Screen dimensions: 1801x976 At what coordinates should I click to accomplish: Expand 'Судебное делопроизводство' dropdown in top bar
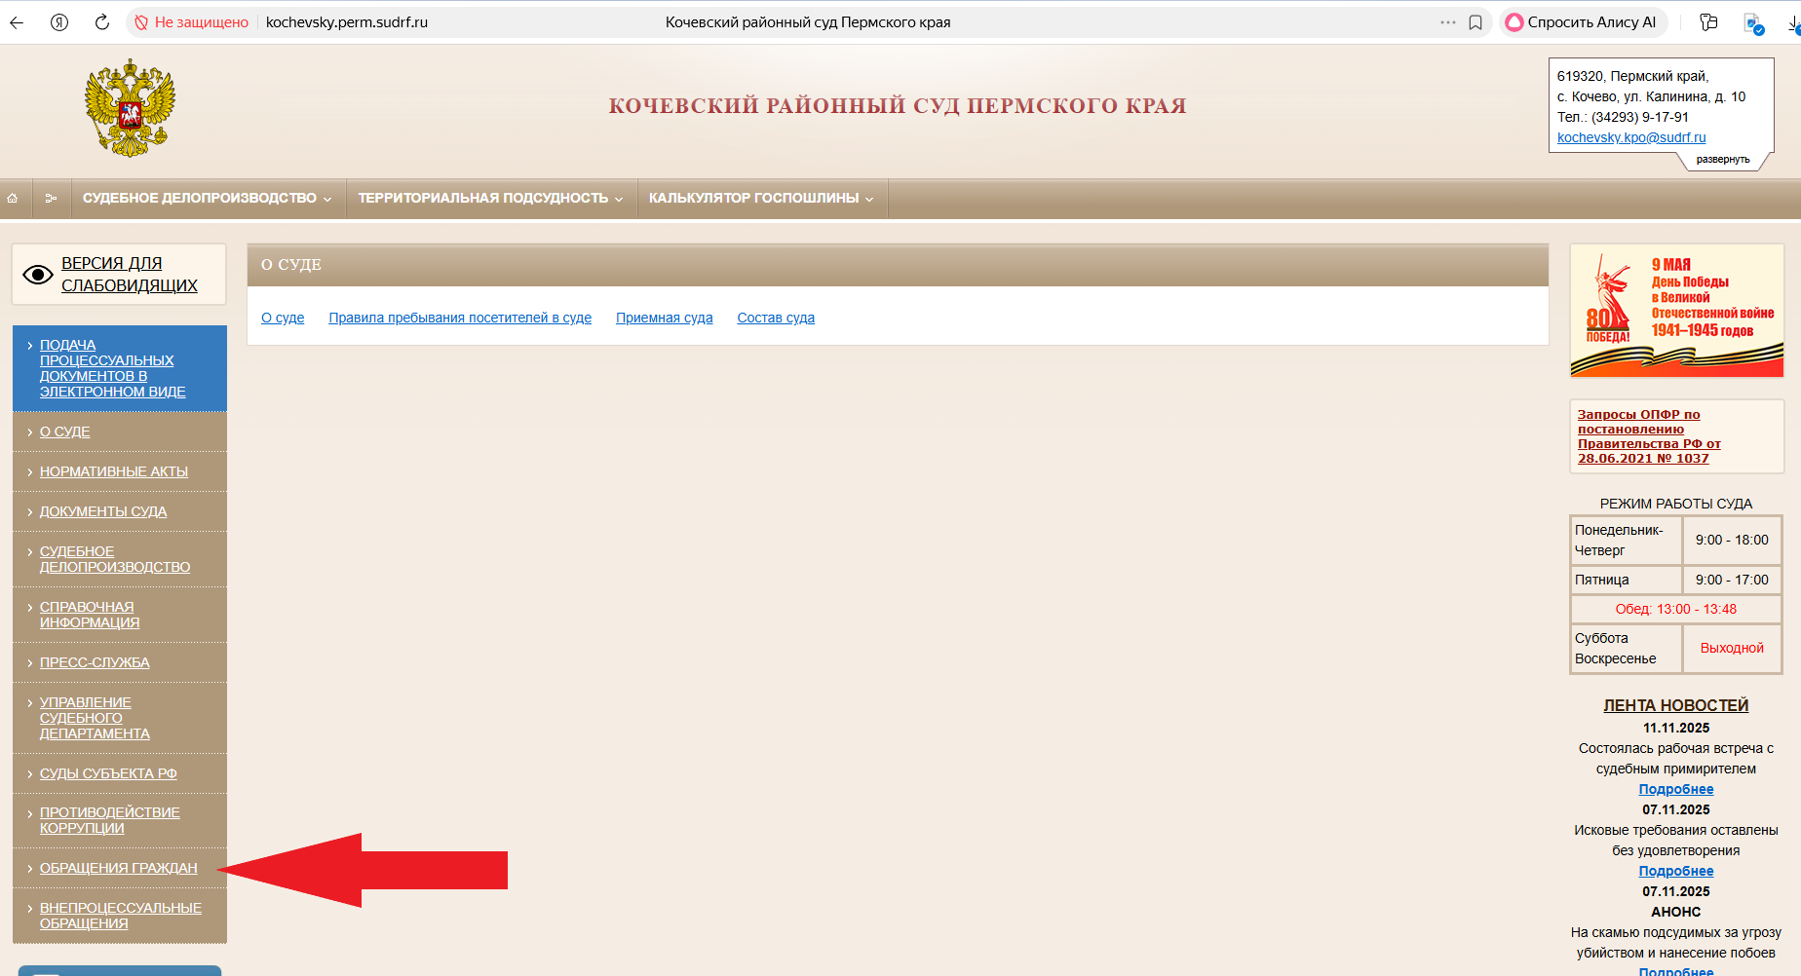(x=207, y=198)
